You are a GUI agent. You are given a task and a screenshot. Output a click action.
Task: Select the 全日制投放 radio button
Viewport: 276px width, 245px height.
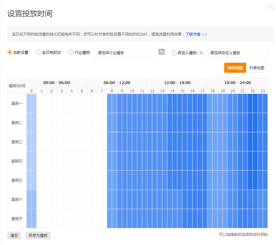(38, 53)
